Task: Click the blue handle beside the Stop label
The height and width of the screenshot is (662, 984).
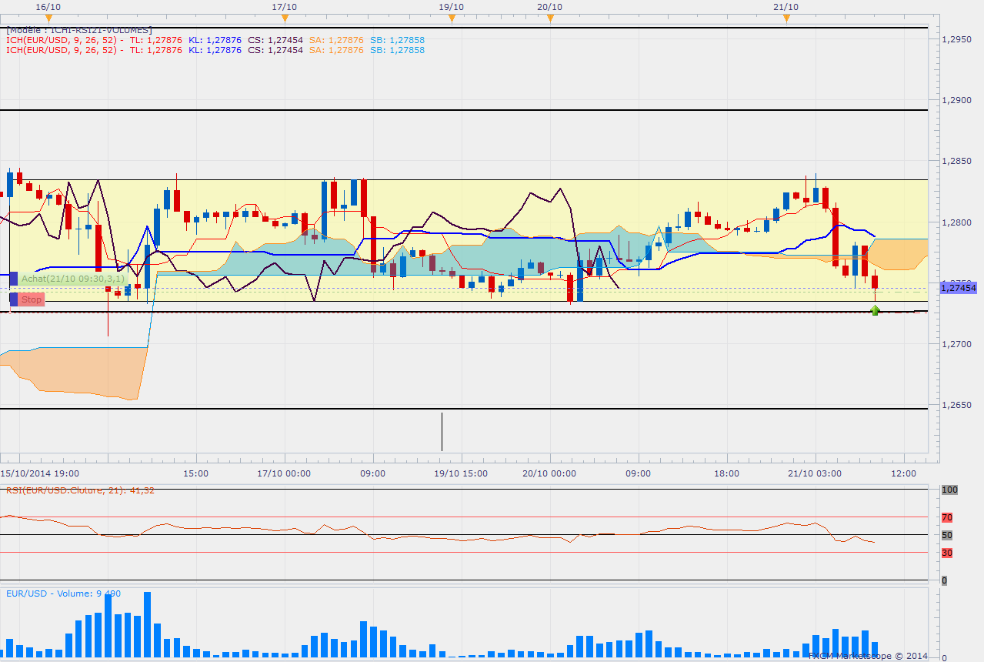Action: 13,299
